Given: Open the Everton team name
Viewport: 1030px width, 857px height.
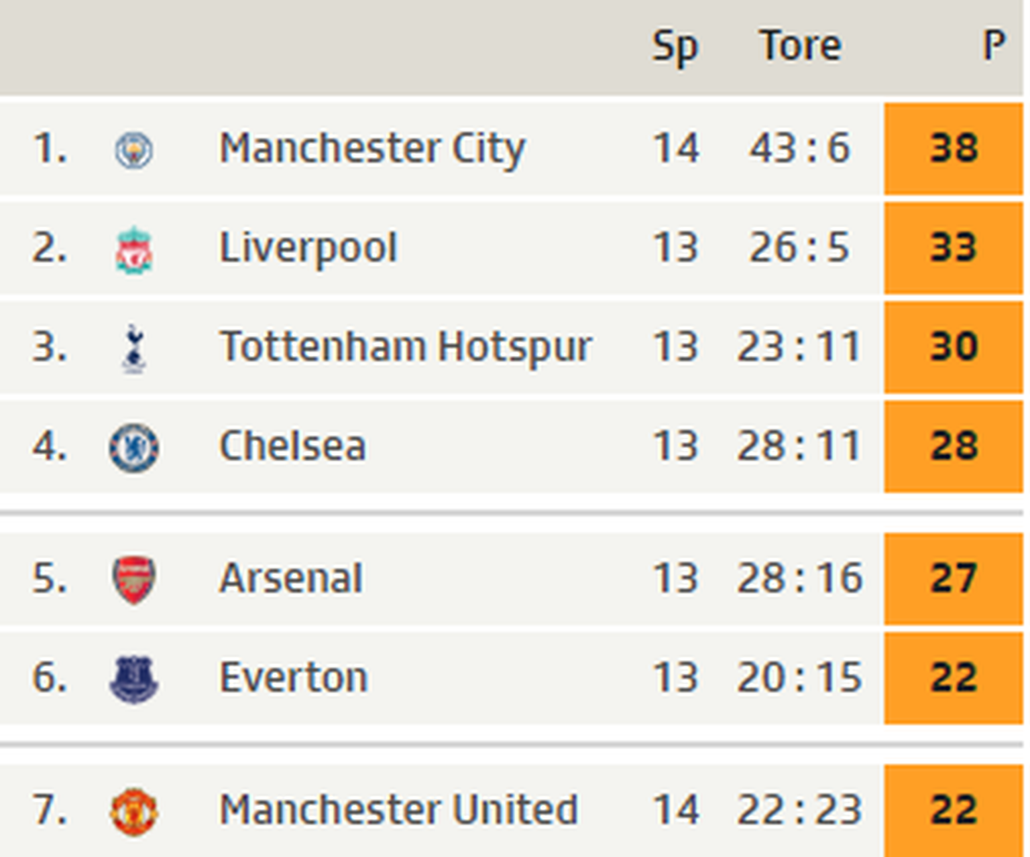Looking at the screenshot, I should tap(294, 677).
